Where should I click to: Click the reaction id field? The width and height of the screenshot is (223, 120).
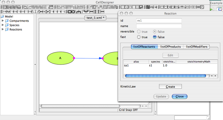159,21
